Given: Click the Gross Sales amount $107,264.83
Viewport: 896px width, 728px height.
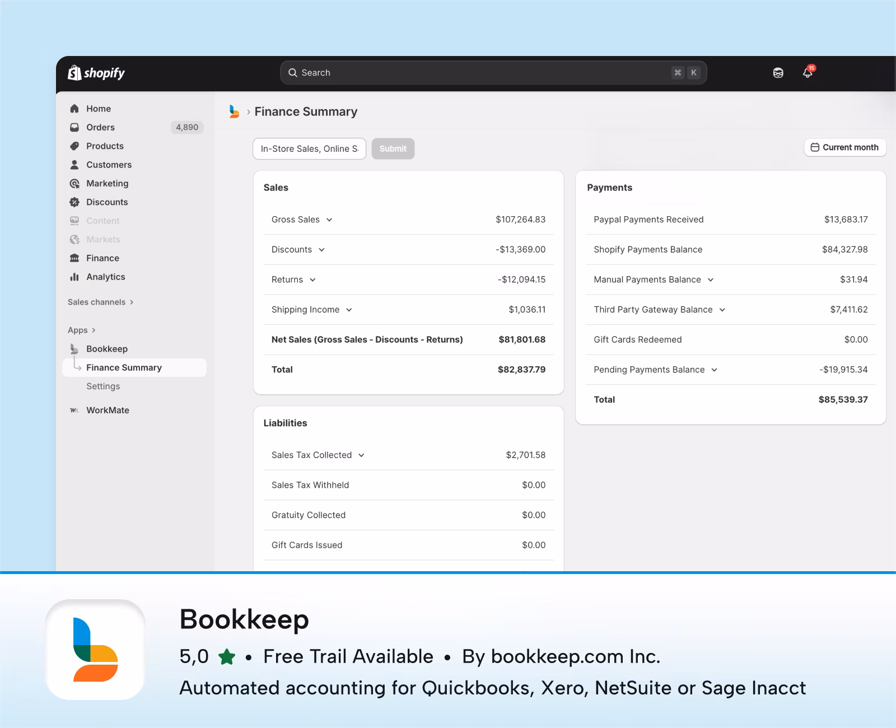Looking at the screenshot, I should click(520, 220).
